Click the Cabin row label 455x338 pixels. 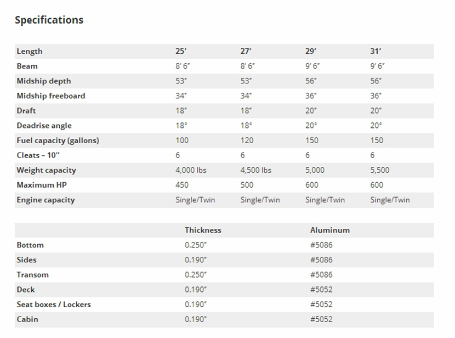27,319
